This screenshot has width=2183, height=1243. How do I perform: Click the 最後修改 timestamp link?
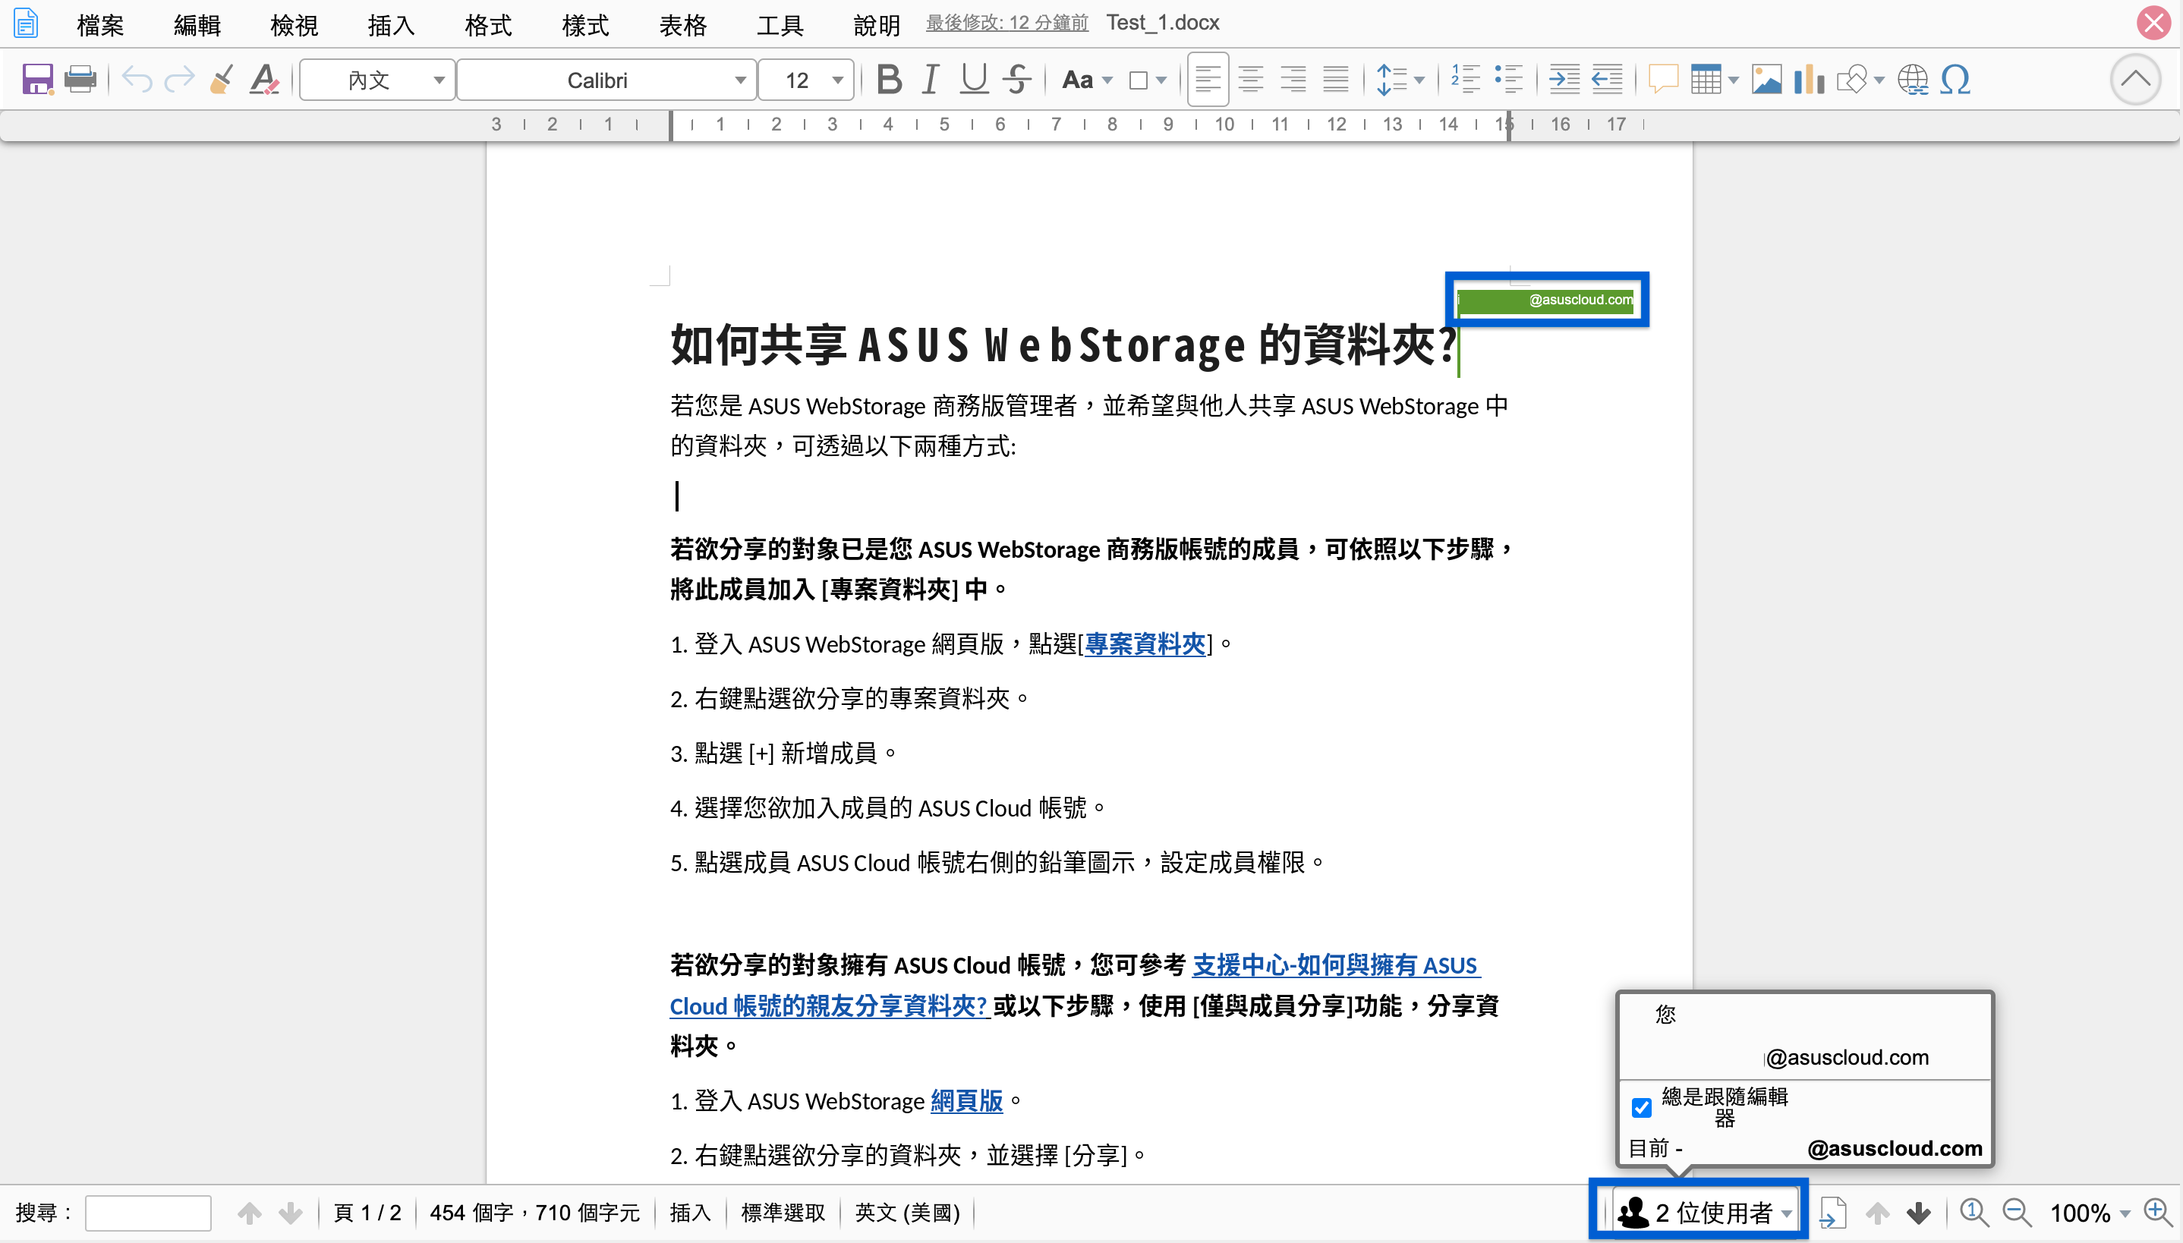[x=1007, y=23]
